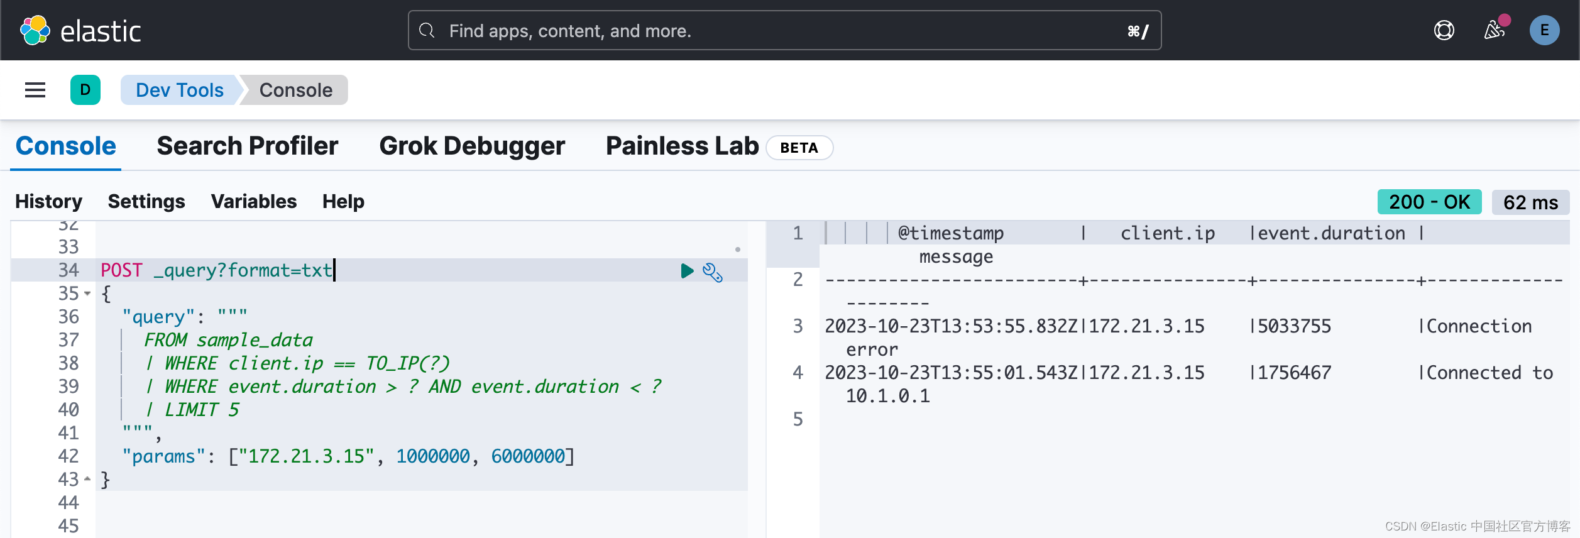The height and width of the screenshot is (538, 1580).
Task: Open the Painless Lab tab
Action: point(682,146)
